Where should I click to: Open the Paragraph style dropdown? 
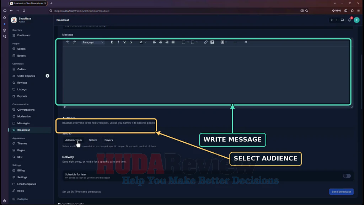(93, 42)
